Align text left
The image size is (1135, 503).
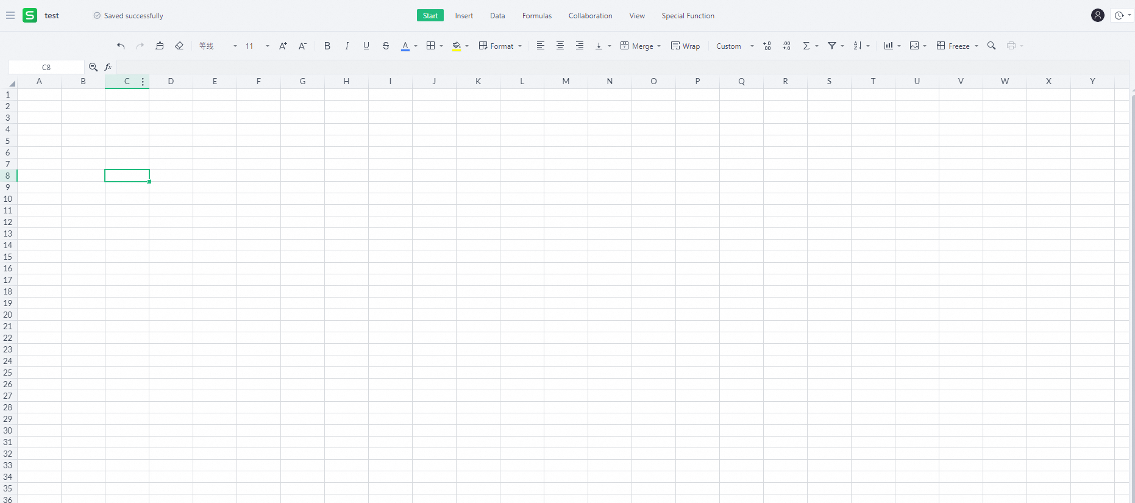541,46
